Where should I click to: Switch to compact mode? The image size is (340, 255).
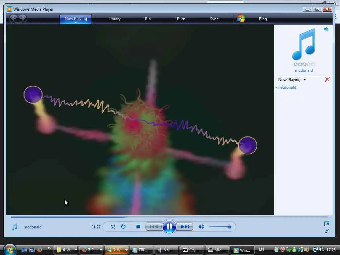click(x=327, y=231)
